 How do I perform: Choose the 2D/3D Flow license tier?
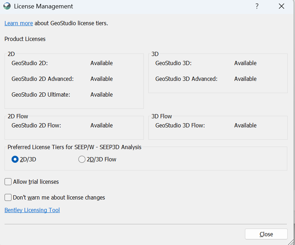point(82,159)
